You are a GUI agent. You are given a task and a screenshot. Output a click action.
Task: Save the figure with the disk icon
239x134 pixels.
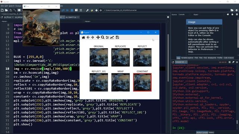tap(117, 37)
